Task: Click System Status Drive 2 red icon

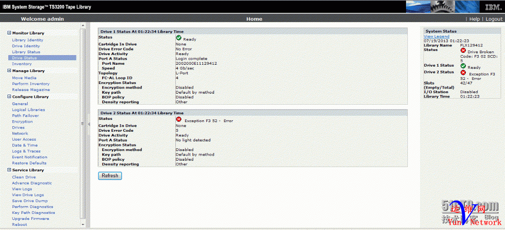Action: pyautogui.click(x=463, y=73)
